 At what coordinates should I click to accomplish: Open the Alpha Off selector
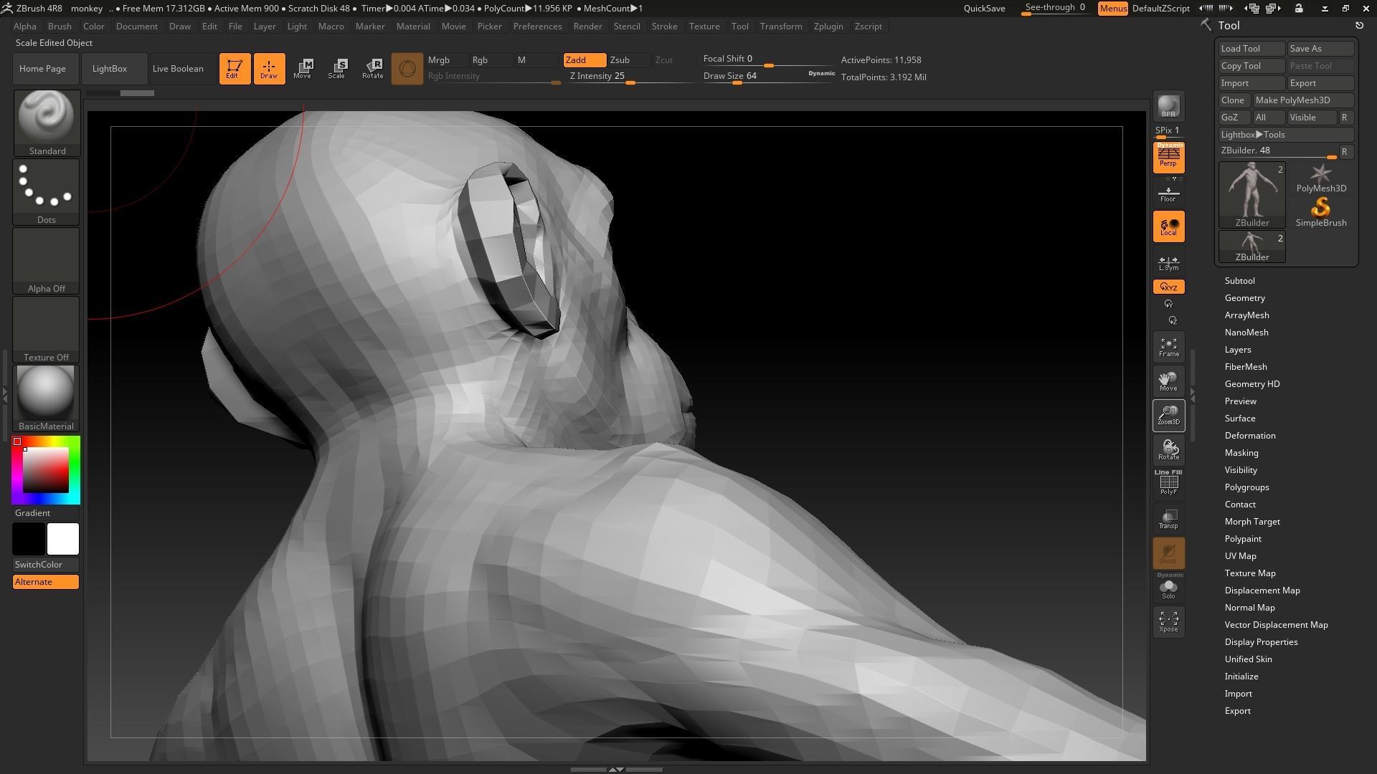coord(47,260)
